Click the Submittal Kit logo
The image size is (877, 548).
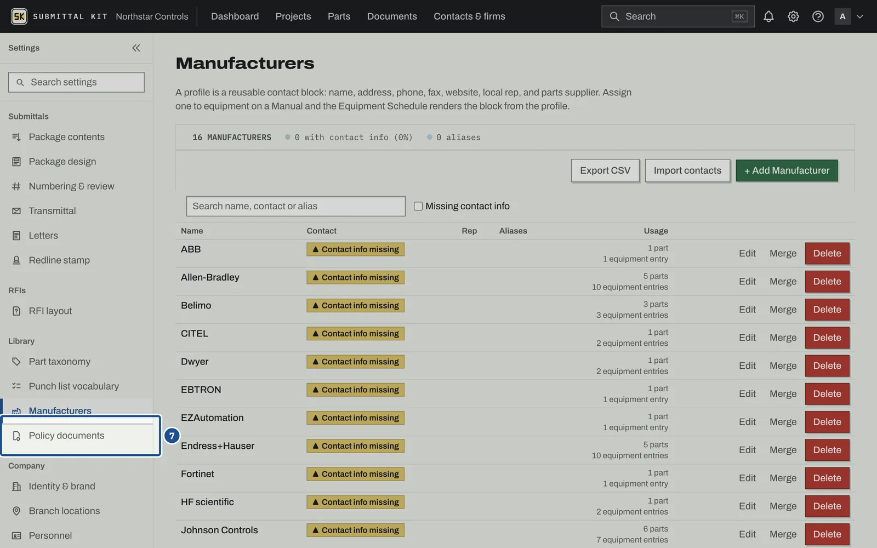click(19, 16)
